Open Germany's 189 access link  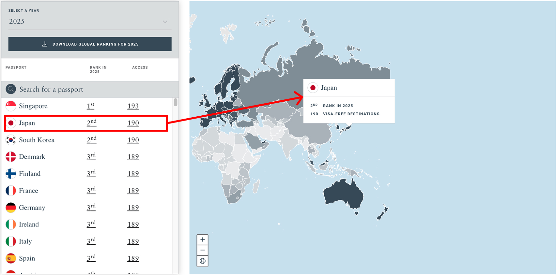point(133,208)
